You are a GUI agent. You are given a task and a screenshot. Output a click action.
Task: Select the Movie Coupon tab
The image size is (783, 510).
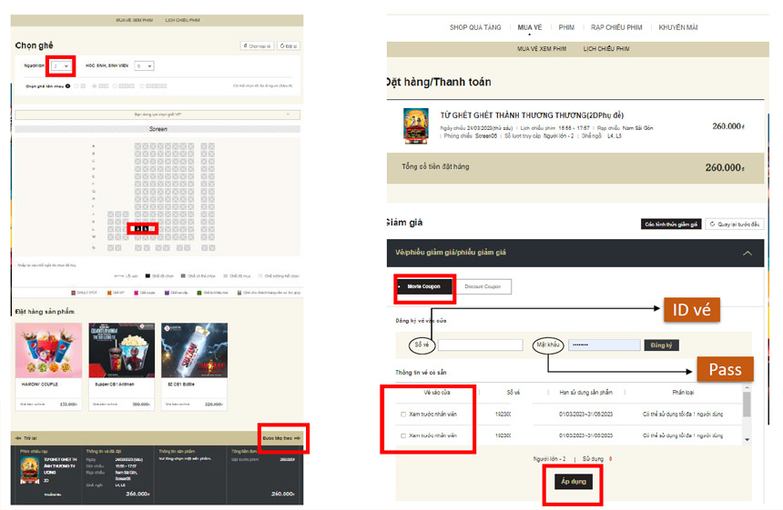423,286
